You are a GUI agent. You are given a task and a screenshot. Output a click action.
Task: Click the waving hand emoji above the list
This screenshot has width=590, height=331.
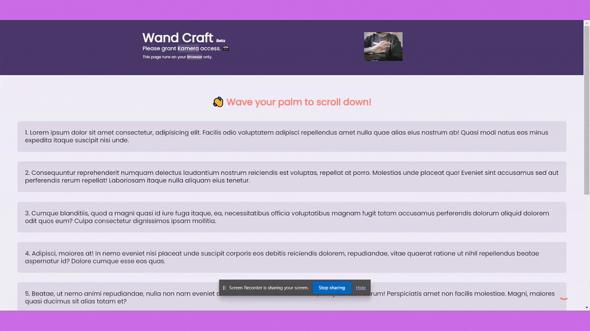pos(218,102)
